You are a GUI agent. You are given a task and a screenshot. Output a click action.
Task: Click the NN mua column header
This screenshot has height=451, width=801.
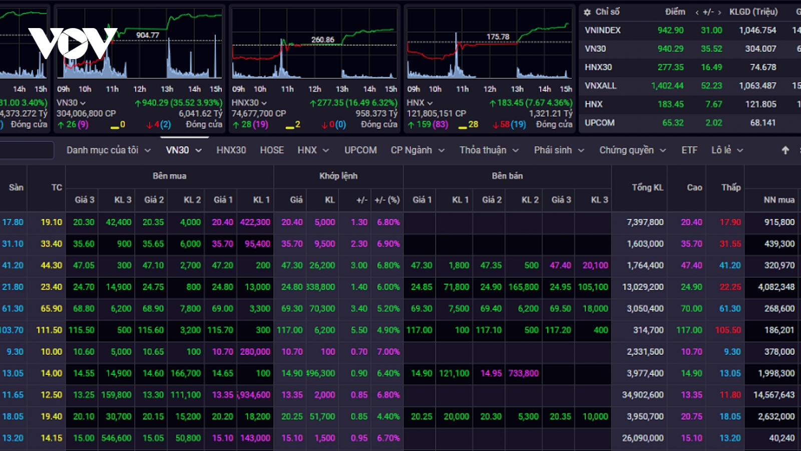click(x=779, y=200)
